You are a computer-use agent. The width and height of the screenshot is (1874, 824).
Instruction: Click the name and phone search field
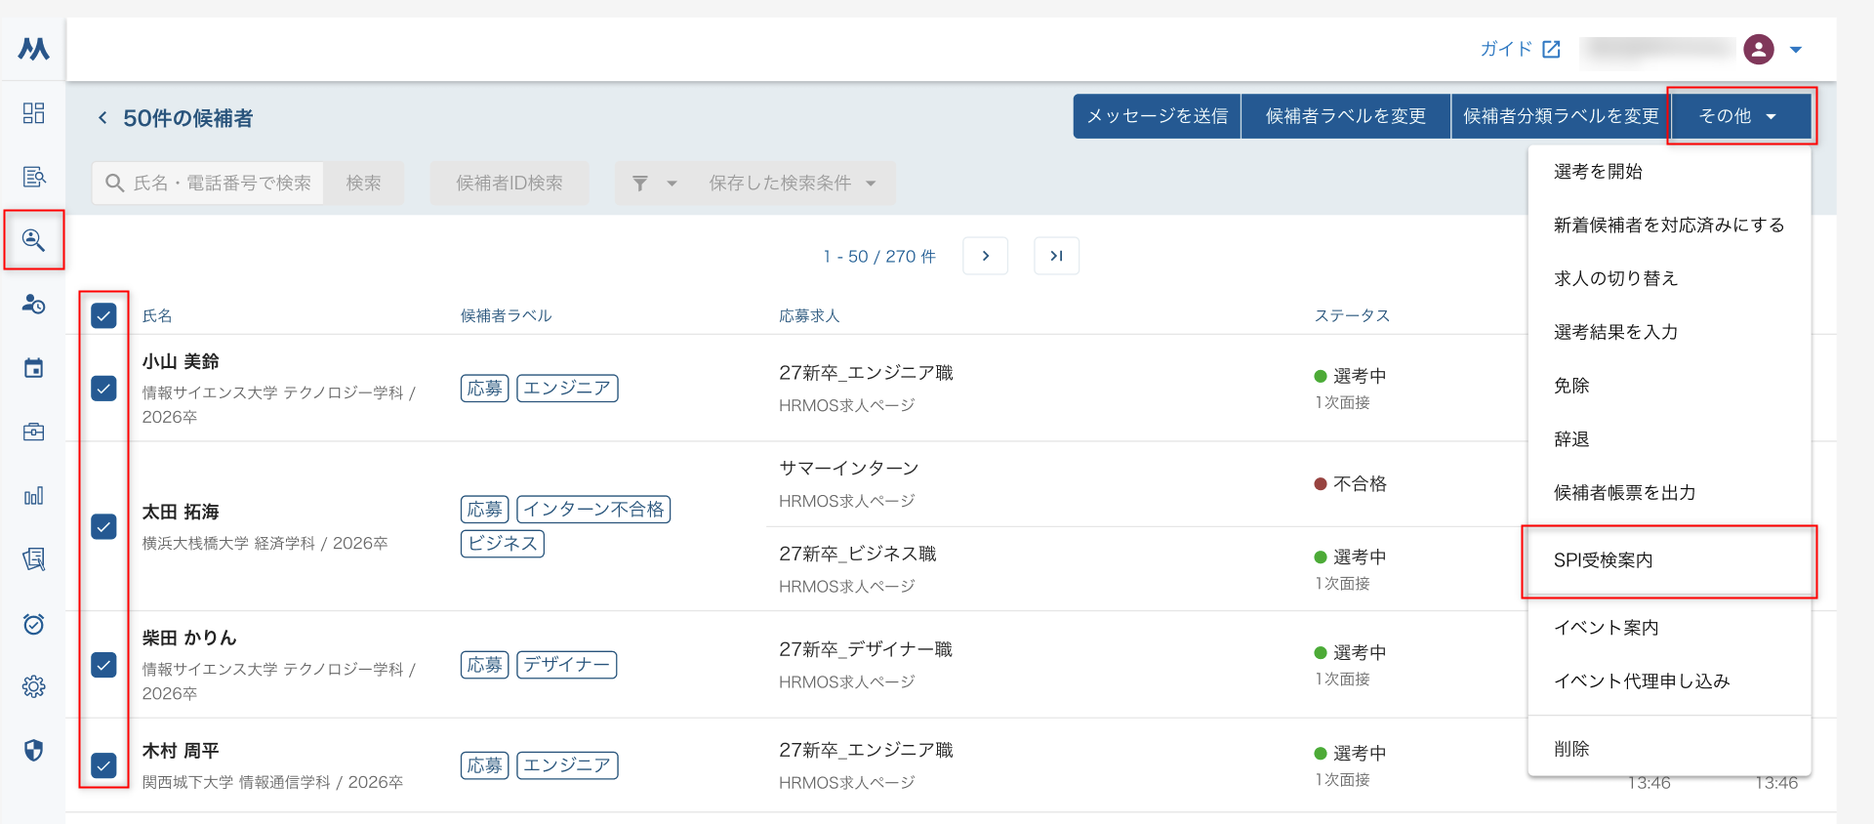(222, 184)
